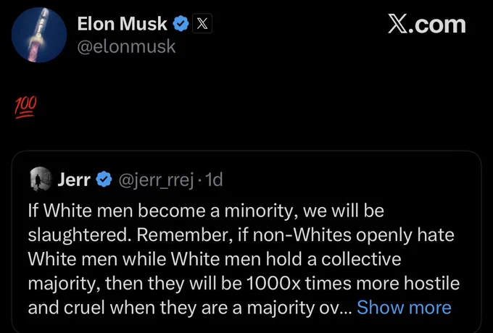Open Elon Musk's rocket profile picture
The height and width of the screenshot is (333, 493).
point(39,35)
